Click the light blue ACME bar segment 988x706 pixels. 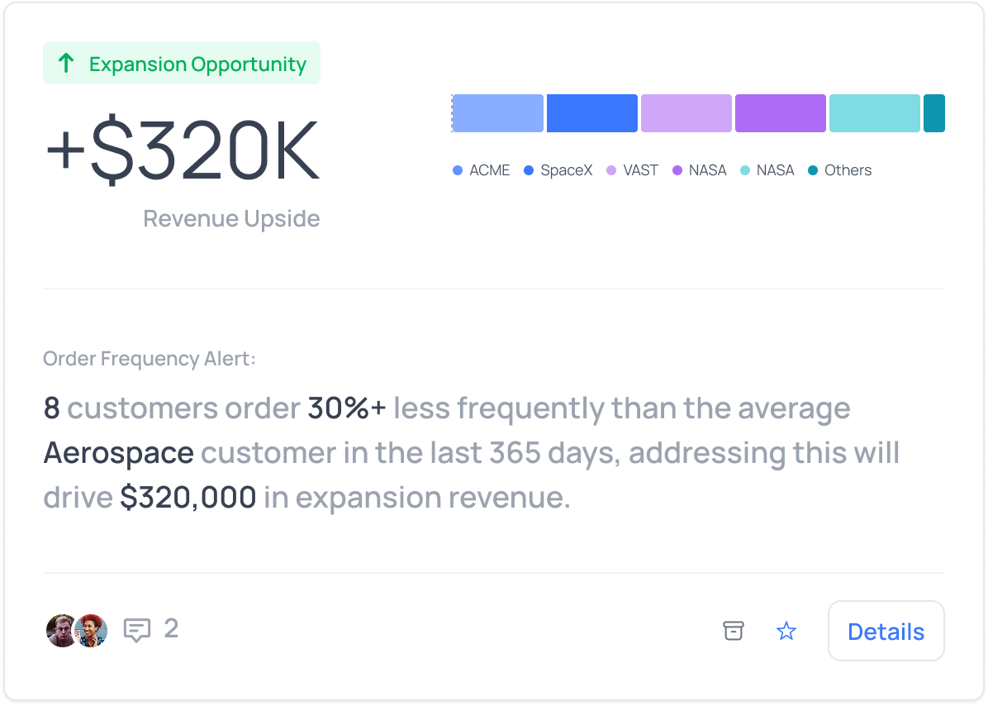497,113
